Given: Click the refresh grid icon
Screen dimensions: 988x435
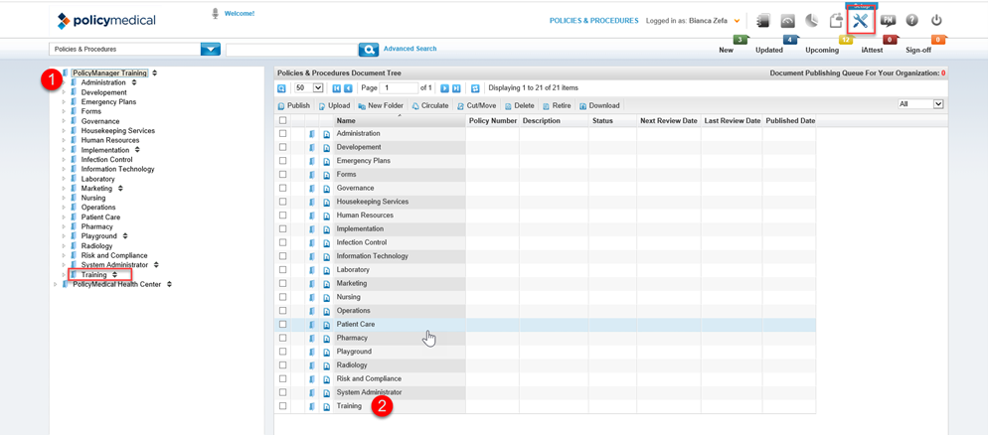Looking at the screenshot, I should click(476, 88).
